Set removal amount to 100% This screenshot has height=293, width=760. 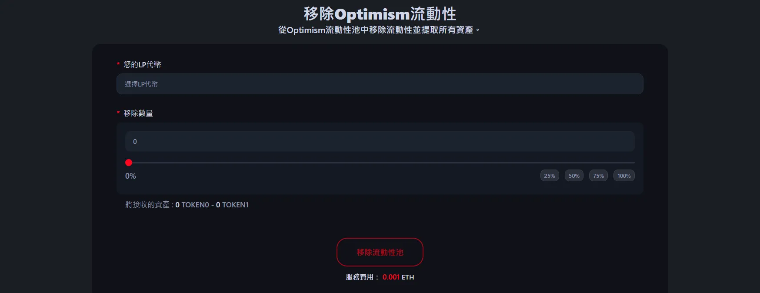(624, 176)
